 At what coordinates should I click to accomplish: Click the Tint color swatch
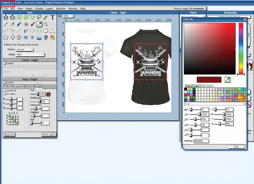point(48,94)
